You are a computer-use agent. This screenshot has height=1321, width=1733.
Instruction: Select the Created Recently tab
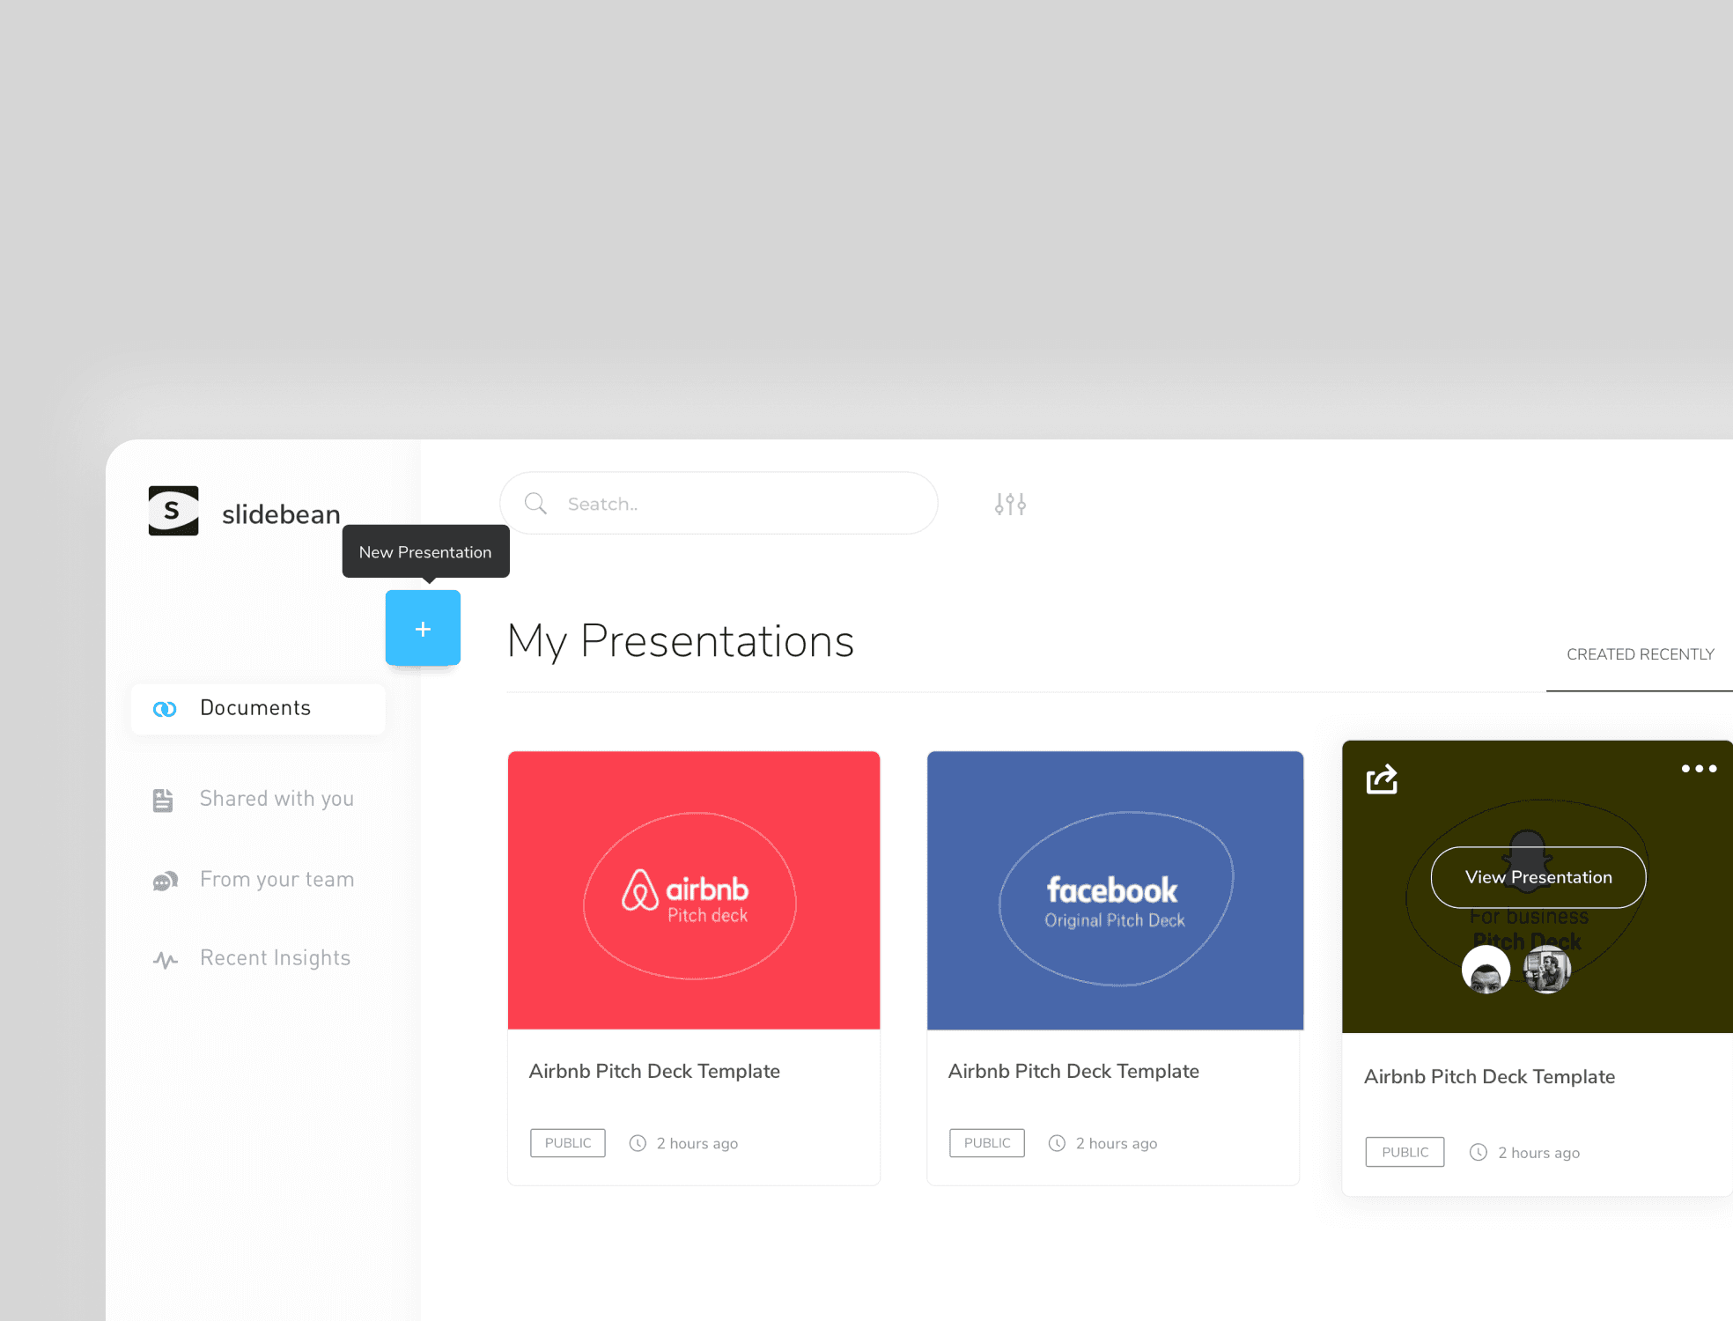1640,654
